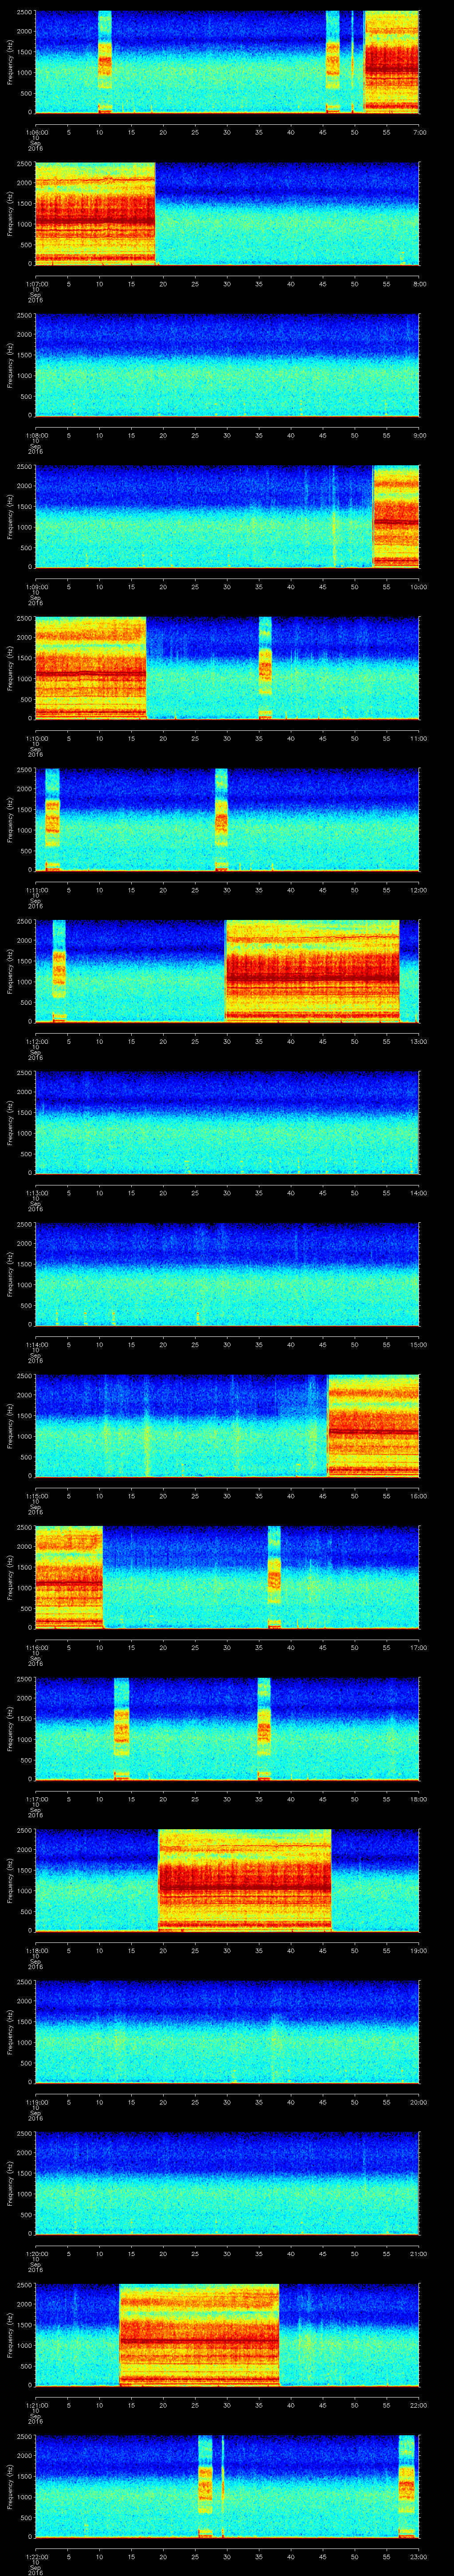Click the 1:20:00 start time label
This screenshot has height=2576, width=454.
coord(36,2255)
